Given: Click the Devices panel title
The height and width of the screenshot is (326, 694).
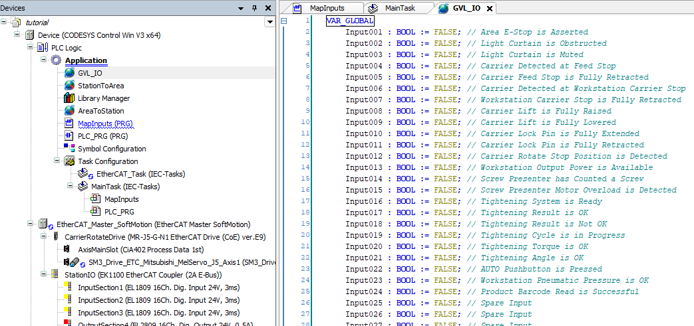Looking at the screenshot, I should [x=13, y=9].
